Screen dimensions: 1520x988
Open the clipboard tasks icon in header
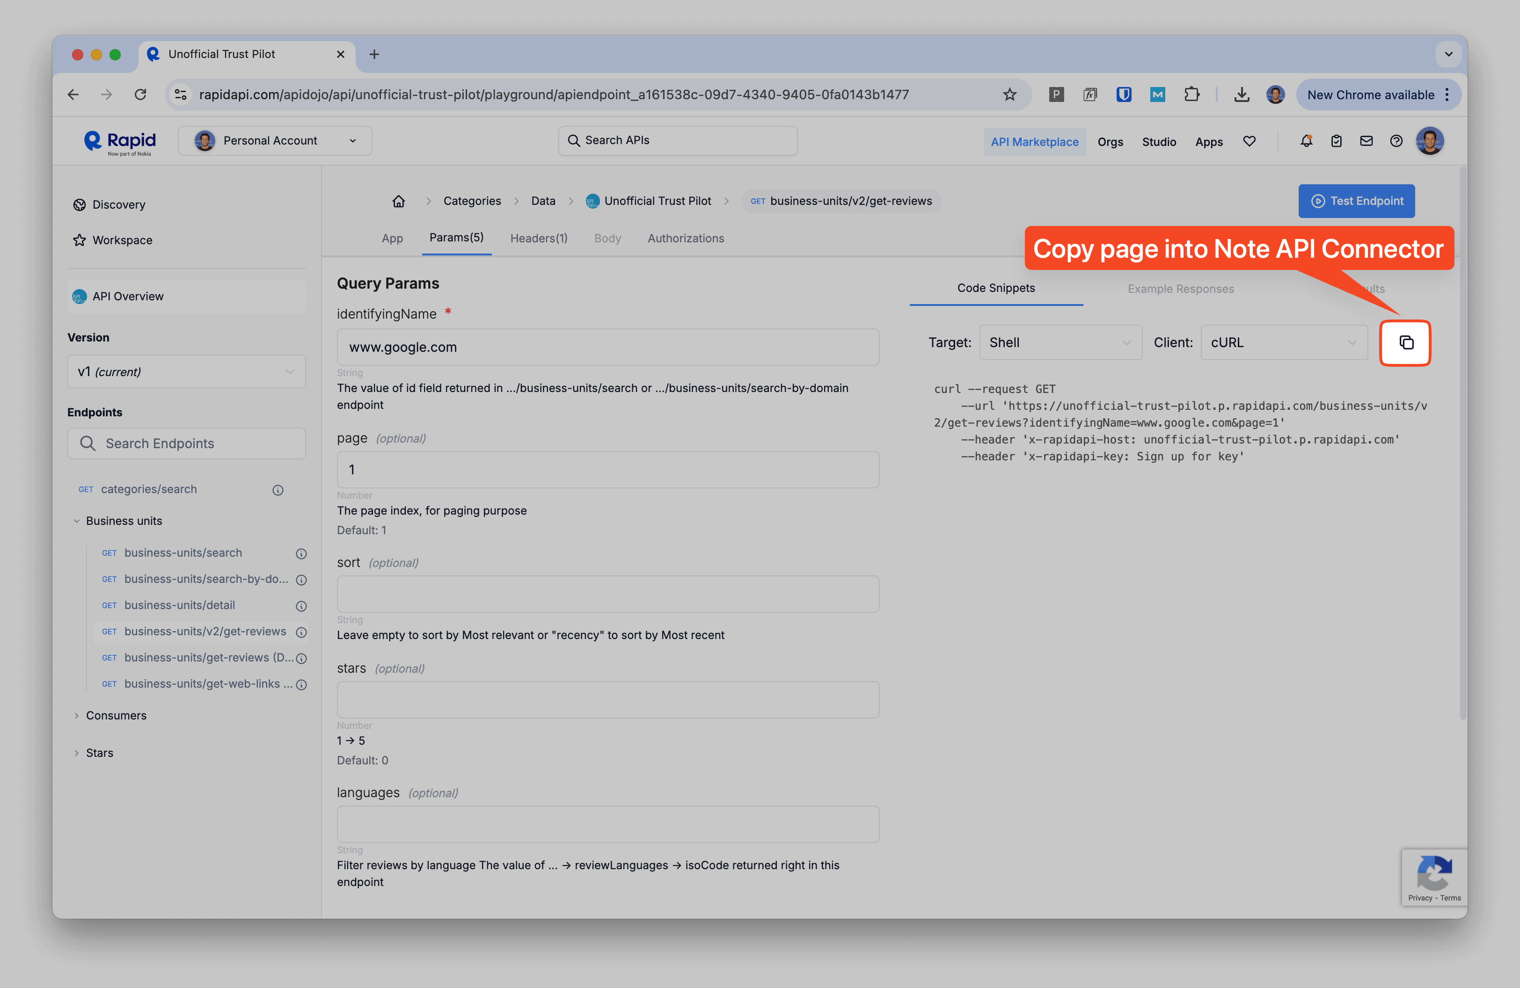pos(1336,141)
